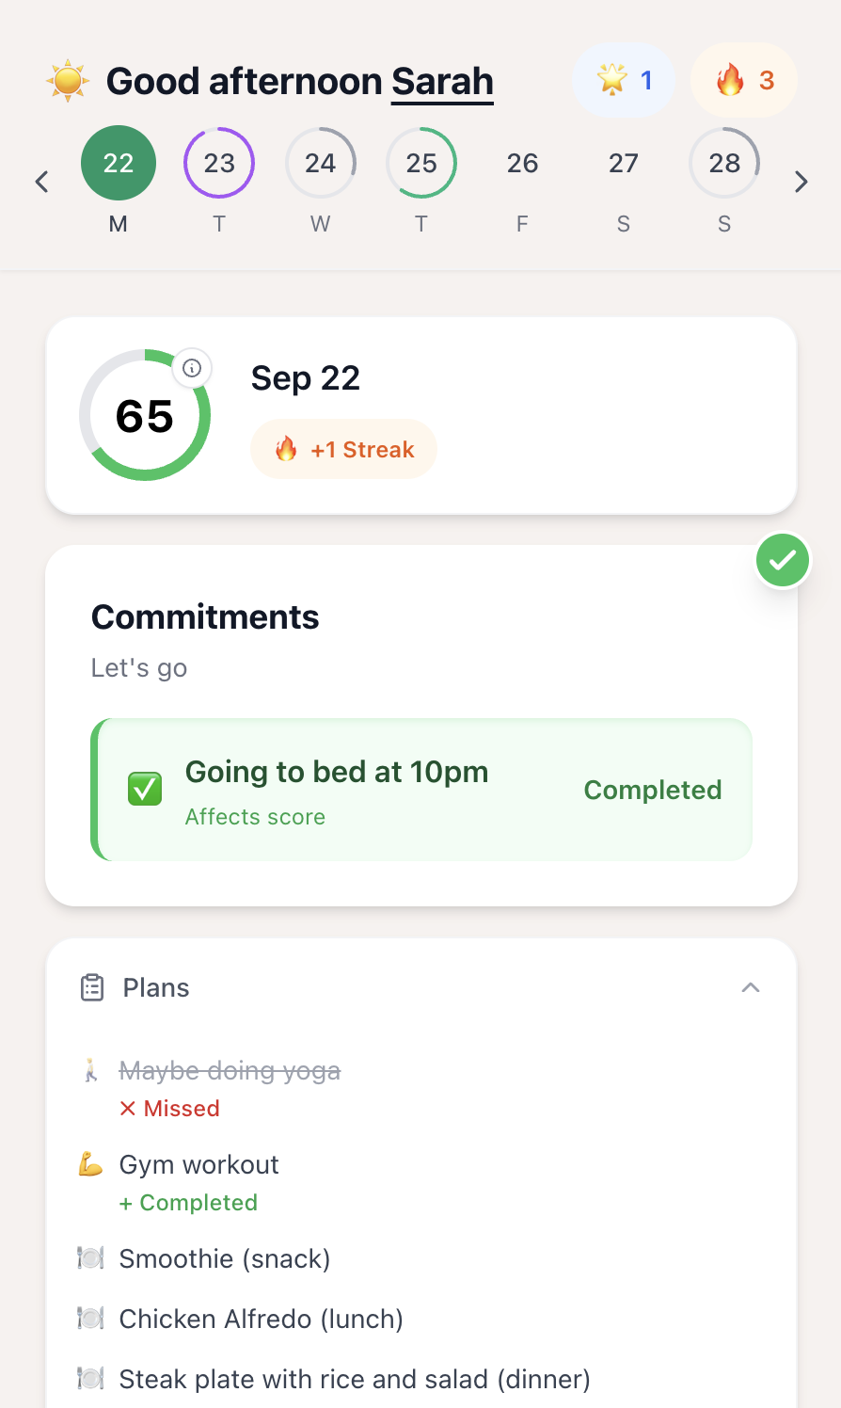Image resolution: width=841 pixels, height=1408 pixels.
Task: Collapse the Plans section chevron
Action: pyautogui.click(x=750, y=987)
